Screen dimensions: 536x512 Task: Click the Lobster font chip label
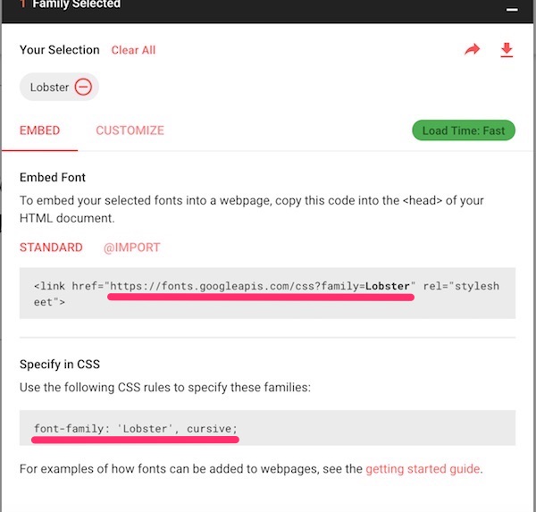[49, 88]
